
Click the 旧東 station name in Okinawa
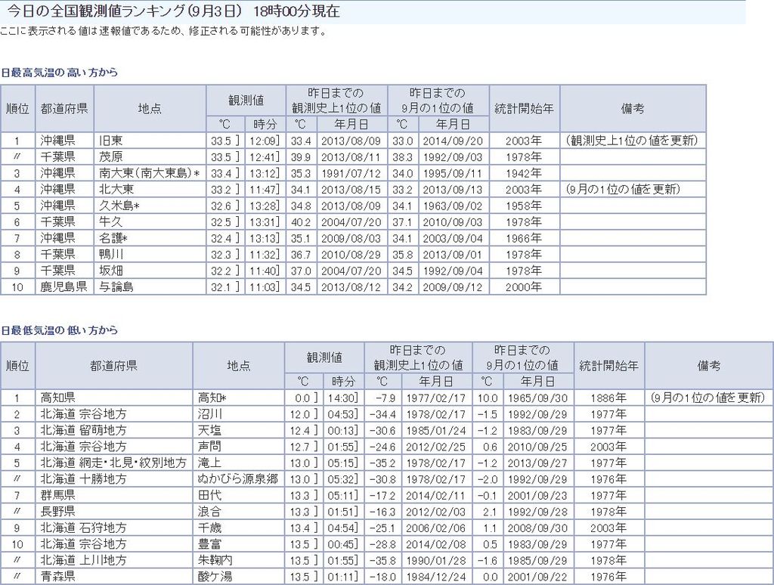click(112, 141)
